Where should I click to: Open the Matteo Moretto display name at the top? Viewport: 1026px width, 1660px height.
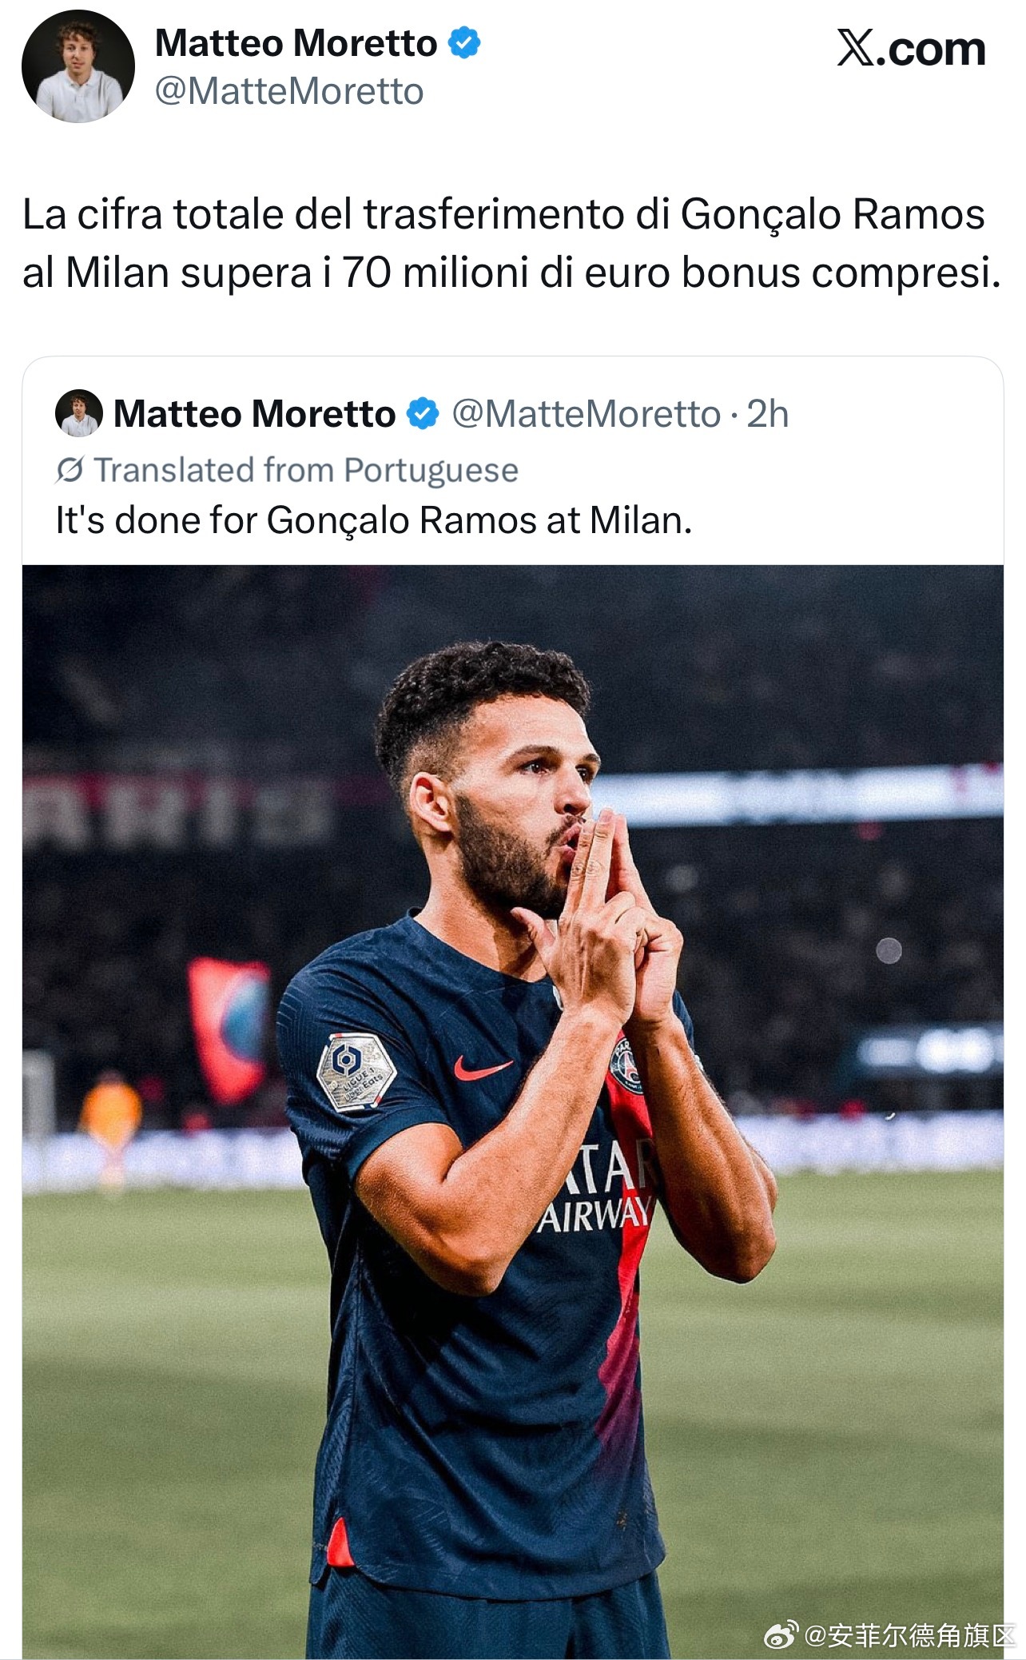[x=296, y=43]
